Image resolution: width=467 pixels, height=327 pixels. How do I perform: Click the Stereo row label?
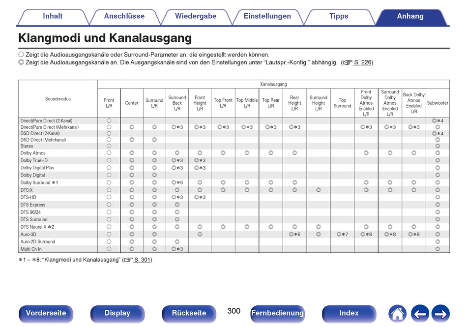(x=27, y=146)
